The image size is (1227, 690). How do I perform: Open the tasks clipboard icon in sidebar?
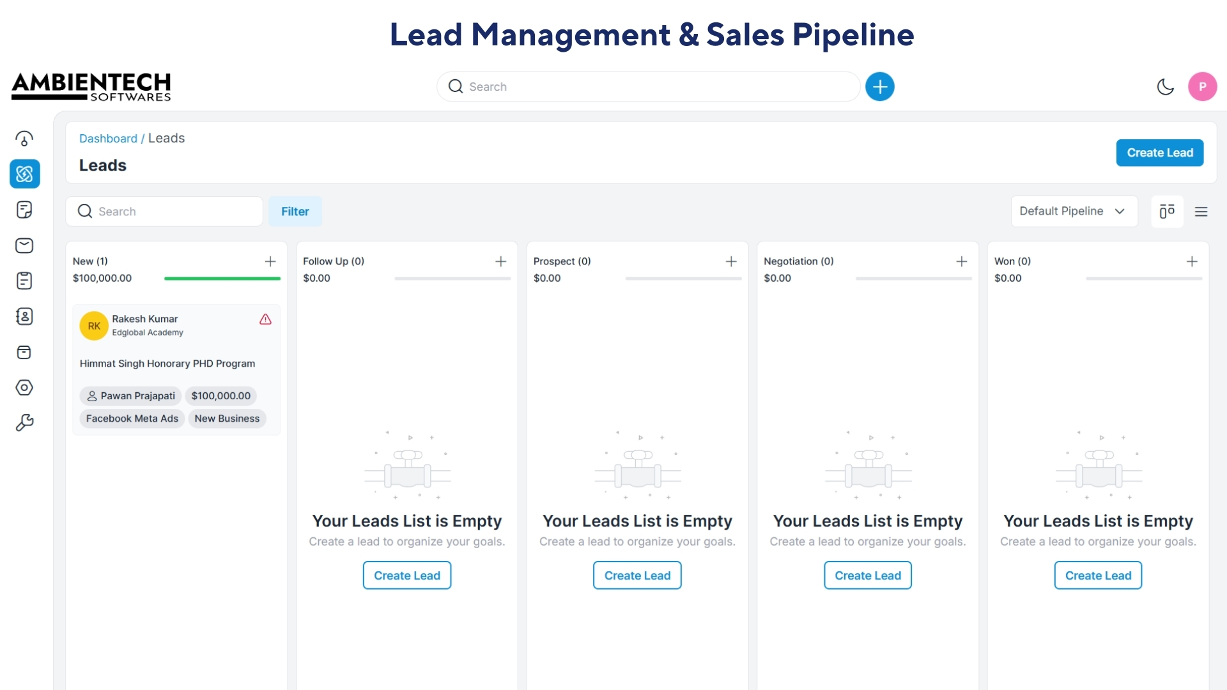click(24, 281)
